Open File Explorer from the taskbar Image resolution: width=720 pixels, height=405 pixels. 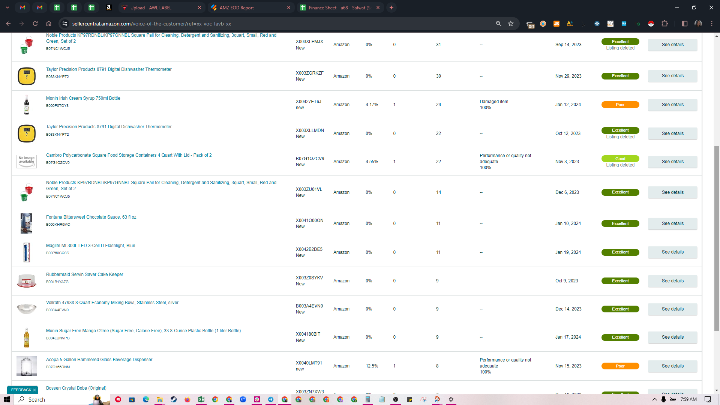point(160,399)
